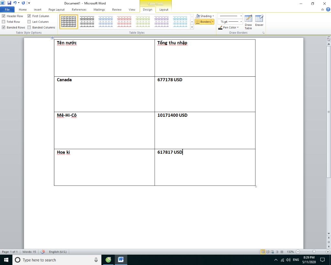Apply the red Light Shading table style

tap(124, 22)
